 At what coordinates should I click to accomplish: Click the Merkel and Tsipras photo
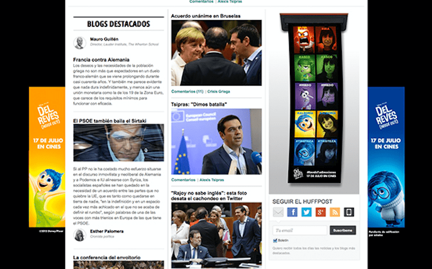[x=217, y=53]
